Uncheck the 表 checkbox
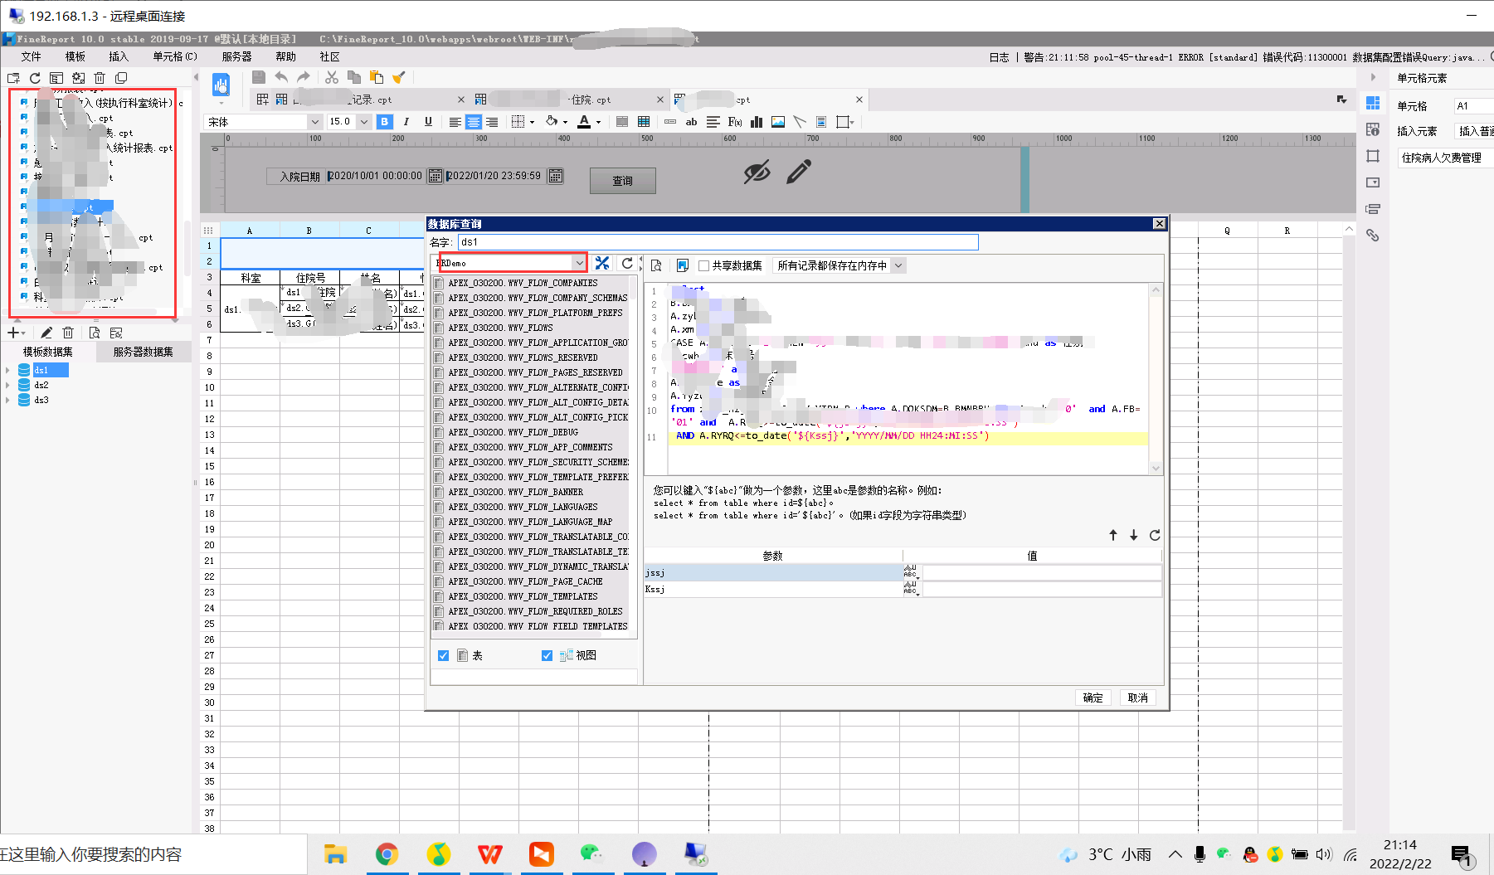The image size is (1494, 875). click(x=443, y=655)
